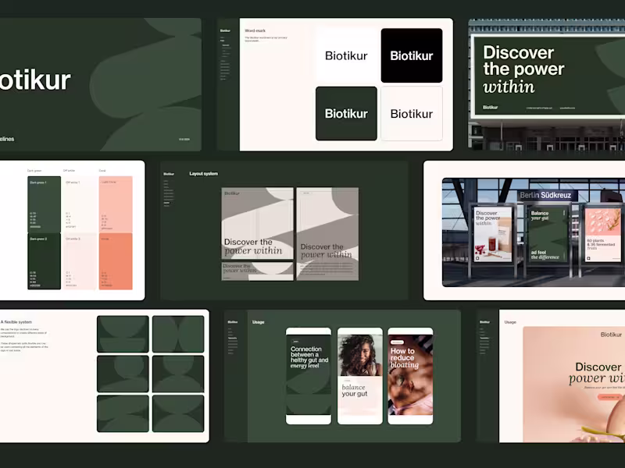Image resolution: width=625 pixels, height=468 pixels.
Task: Open the square "Discover the power within" layout poster
Action: coord(258,224)
